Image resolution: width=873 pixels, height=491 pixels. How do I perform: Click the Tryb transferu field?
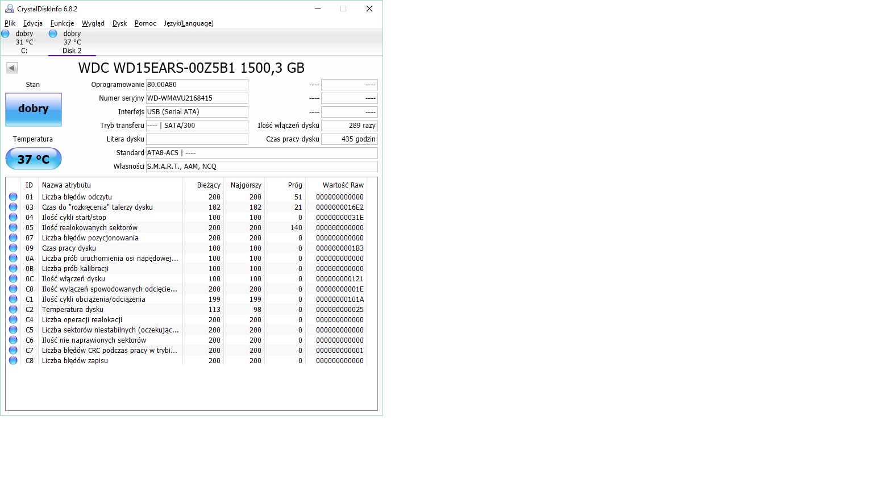(197, 126)
